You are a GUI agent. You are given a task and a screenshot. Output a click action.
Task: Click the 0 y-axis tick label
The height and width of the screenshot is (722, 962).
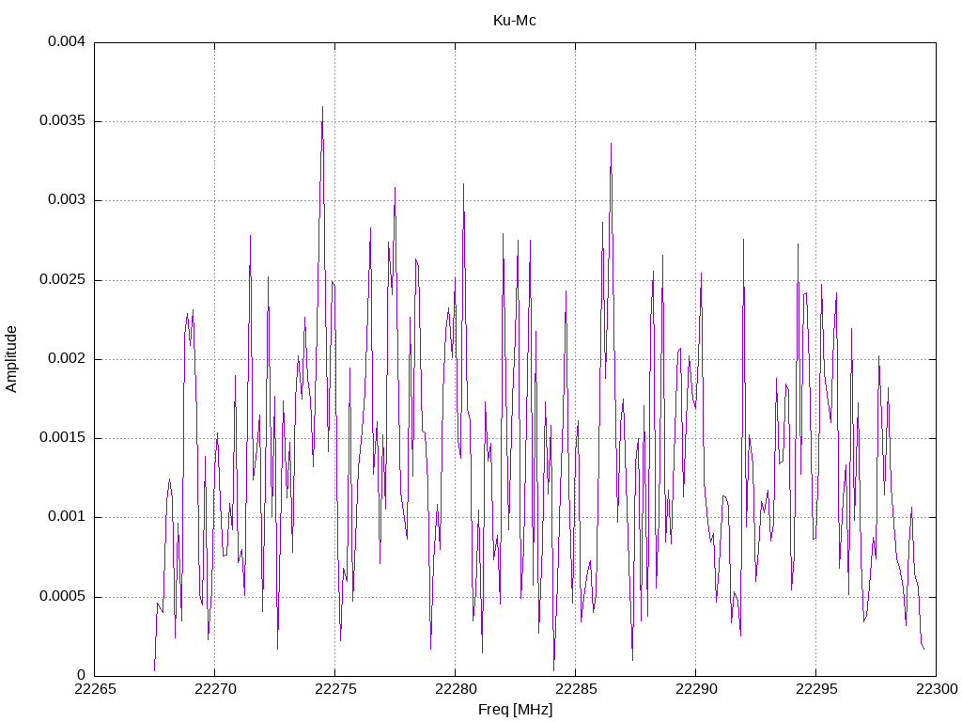coord(81,675)
